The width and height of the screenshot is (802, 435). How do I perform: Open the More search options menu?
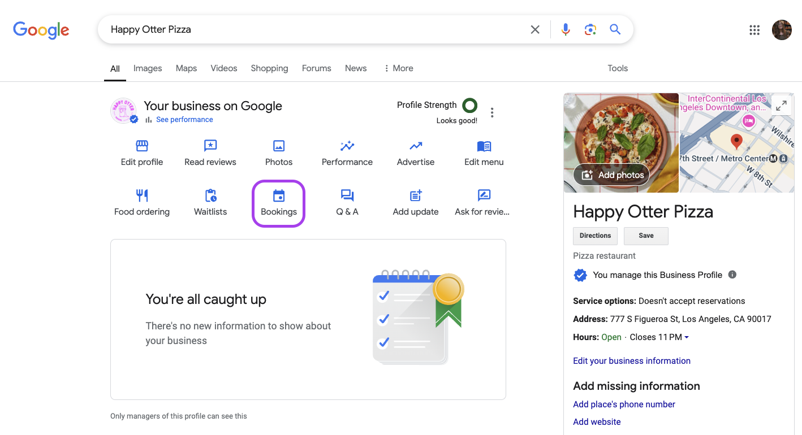tap(398, 68)
